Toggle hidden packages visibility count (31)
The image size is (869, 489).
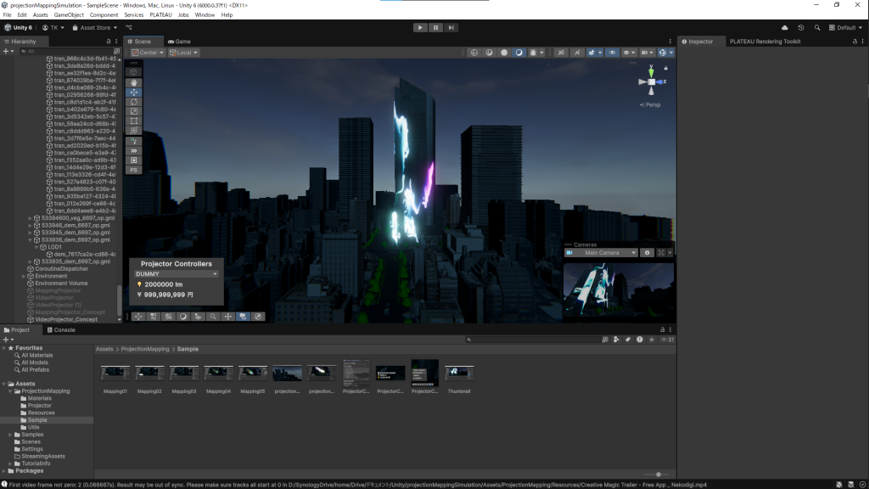click(x=667, y=340)
